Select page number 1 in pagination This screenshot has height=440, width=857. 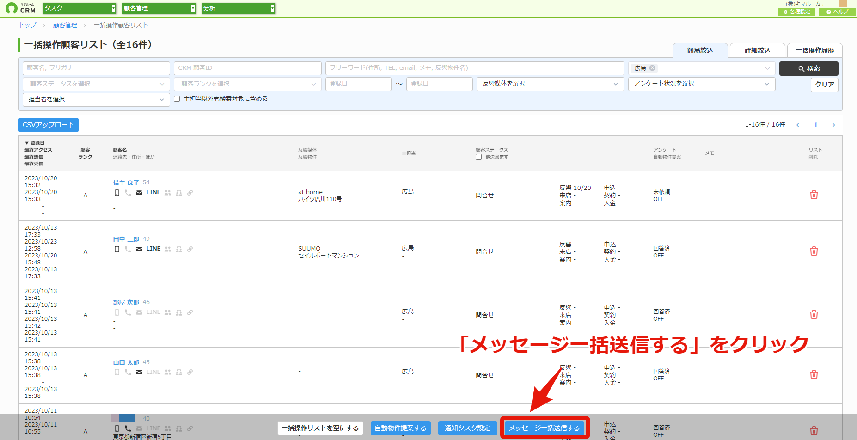click(816, 125)
